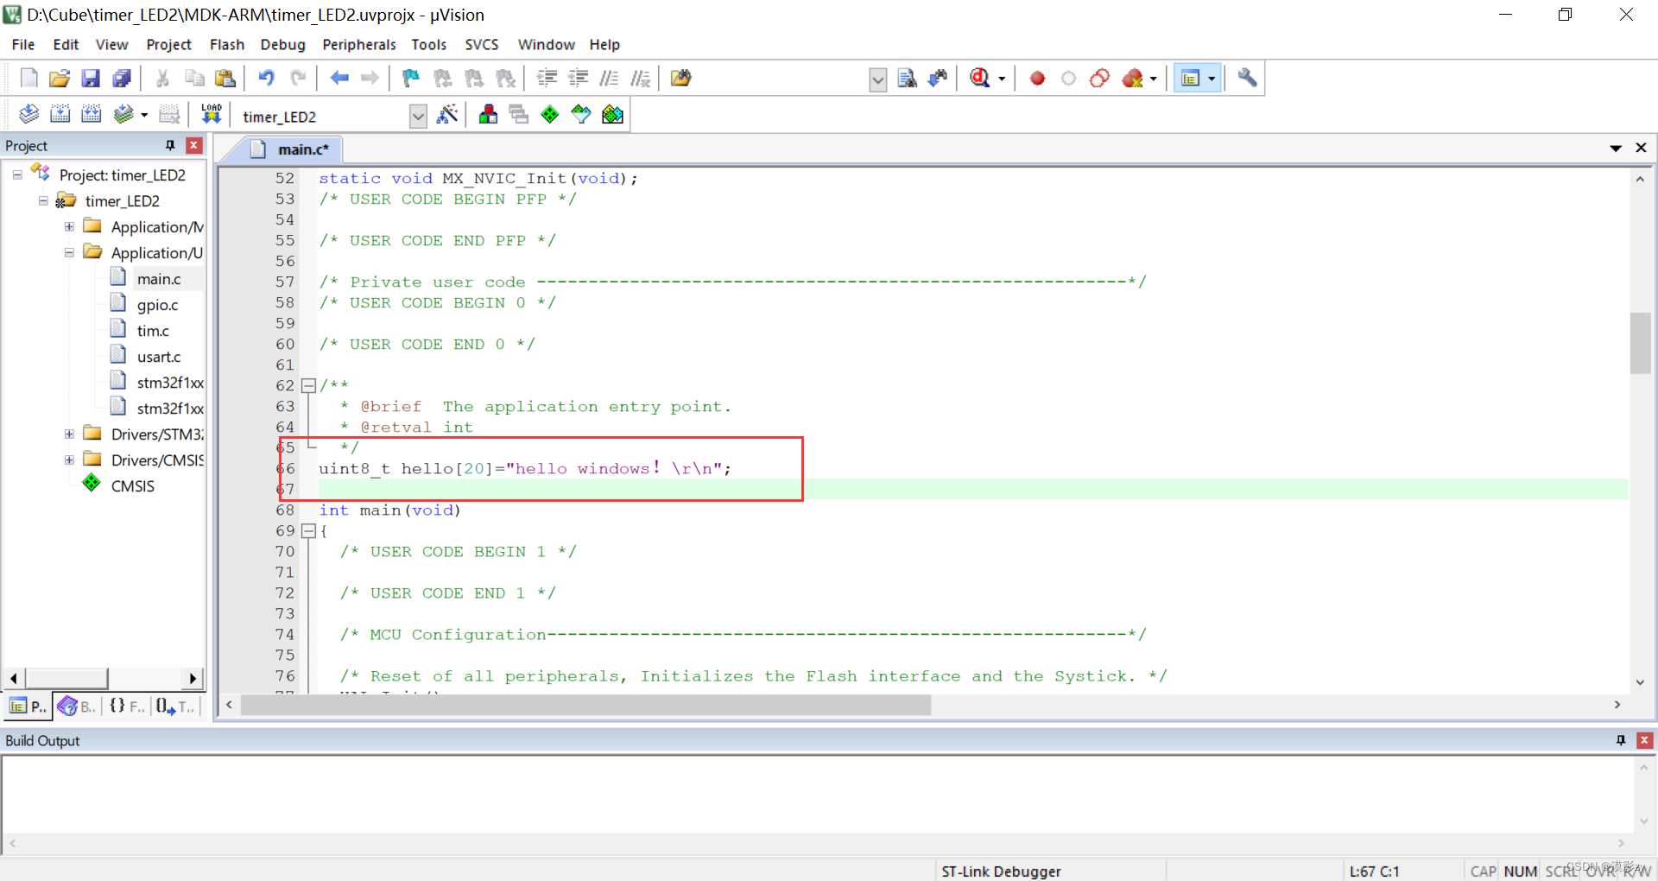The height and width of the screenshot is (881, 1658).
Task: Disable all breakpoints icon
Action: [x=1099, y=79]
